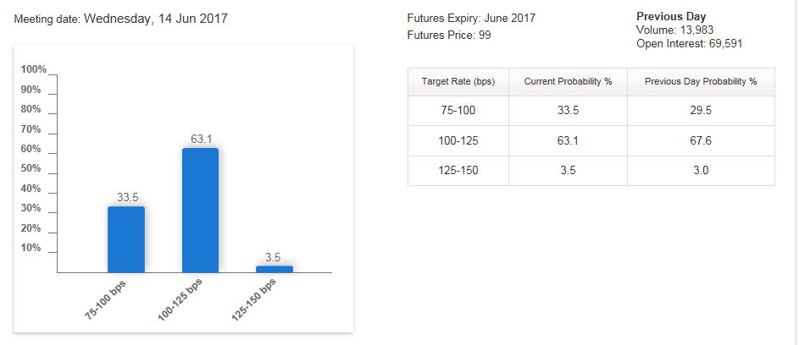Click the 67.6 previous day probability cell
This screenshot has height=345, width=799.
(x=701, y=140)
